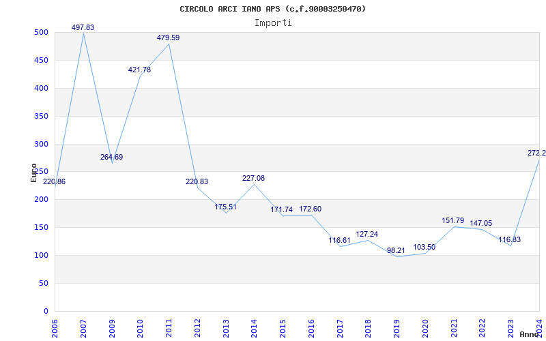Click the x-axis year label 2013
Viewport: 546px width, 341px height.
226,329
